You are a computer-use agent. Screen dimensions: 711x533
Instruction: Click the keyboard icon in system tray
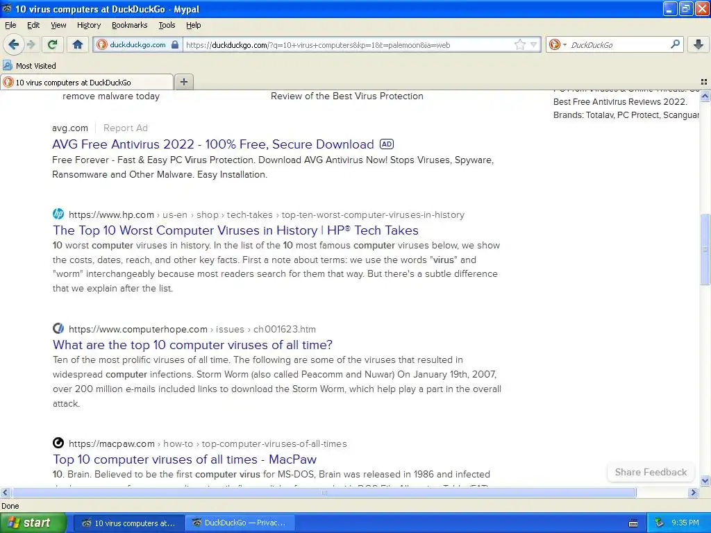pyautogui.click(x=633, y=523)
